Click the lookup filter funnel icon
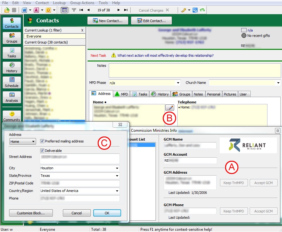 [x=74, y=10]
